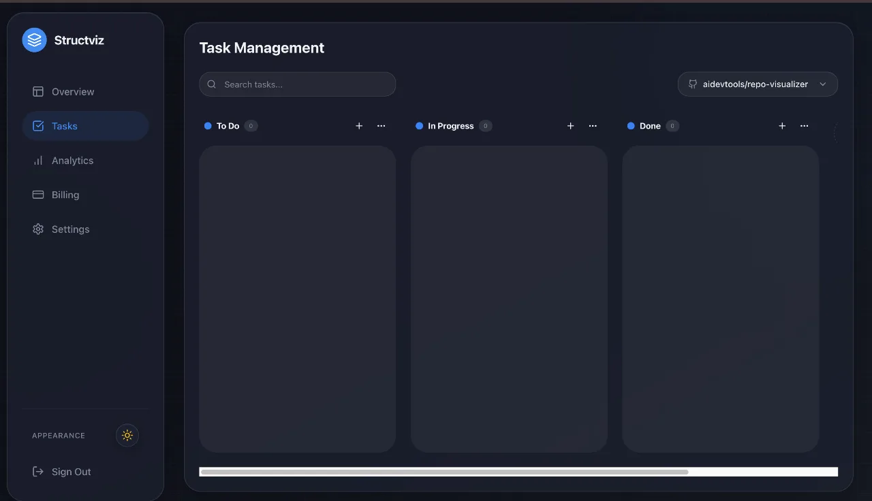Screen dimensions: 872x501
Task: Open Settings from the sidebar
Action: point(85,229)
